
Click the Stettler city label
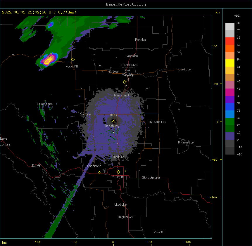(185, 69)
